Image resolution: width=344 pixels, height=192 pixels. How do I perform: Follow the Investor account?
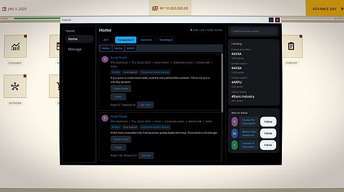click(268, 145)
